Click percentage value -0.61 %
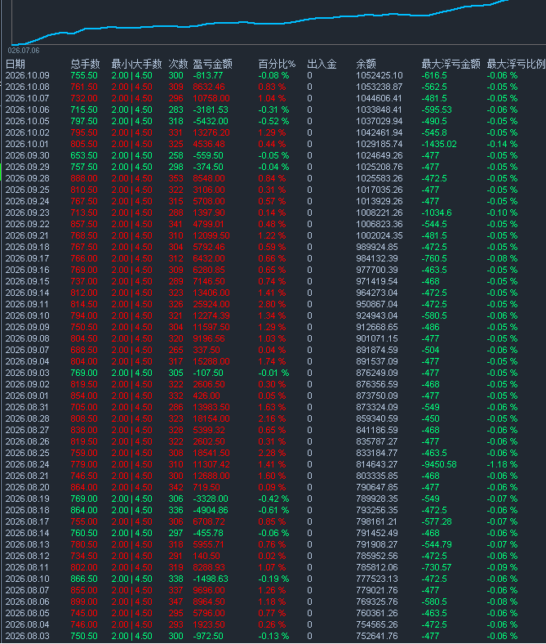This screenshot has height=644, width=546. pyautogui.click(x=273, y=510)
